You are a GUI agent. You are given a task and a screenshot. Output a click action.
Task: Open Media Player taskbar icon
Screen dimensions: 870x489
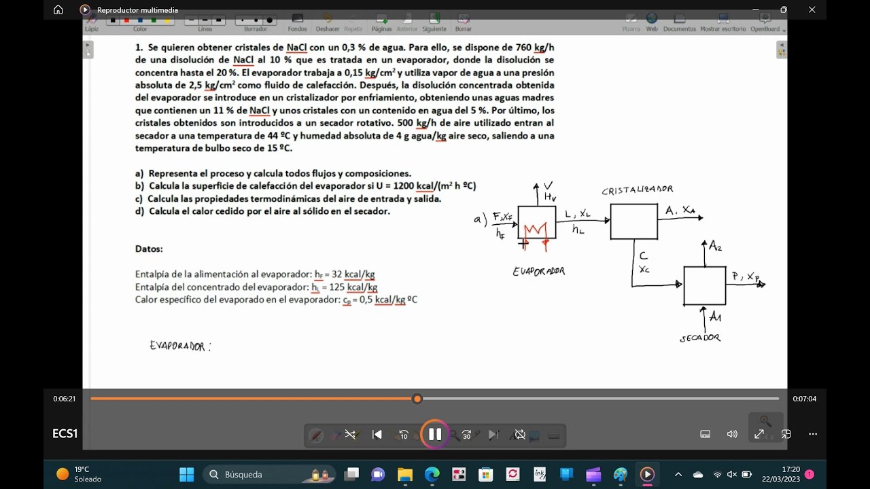click(647, 474)
